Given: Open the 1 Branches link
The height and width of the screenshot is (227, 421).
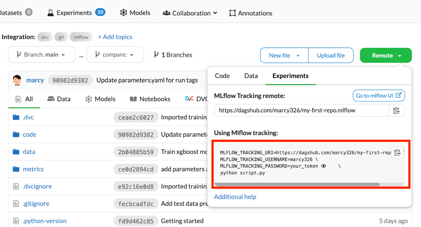Looking at the screenshot, I should tap(173, 55).
